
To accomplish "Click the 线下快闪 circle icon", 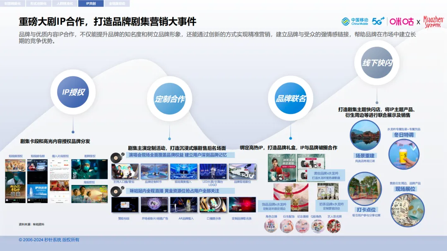I will (377, 63).
